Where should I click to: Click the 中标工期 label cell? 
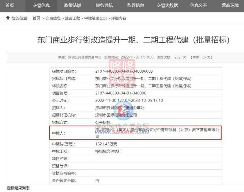[x=71, y=151]
